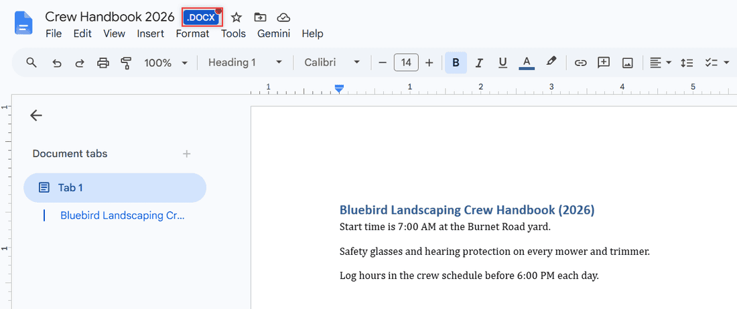Click the 'Log hours in the crew schedule' line
Image resolution: width=737 pixels, height=309 pixels.
tap(469, 276)
